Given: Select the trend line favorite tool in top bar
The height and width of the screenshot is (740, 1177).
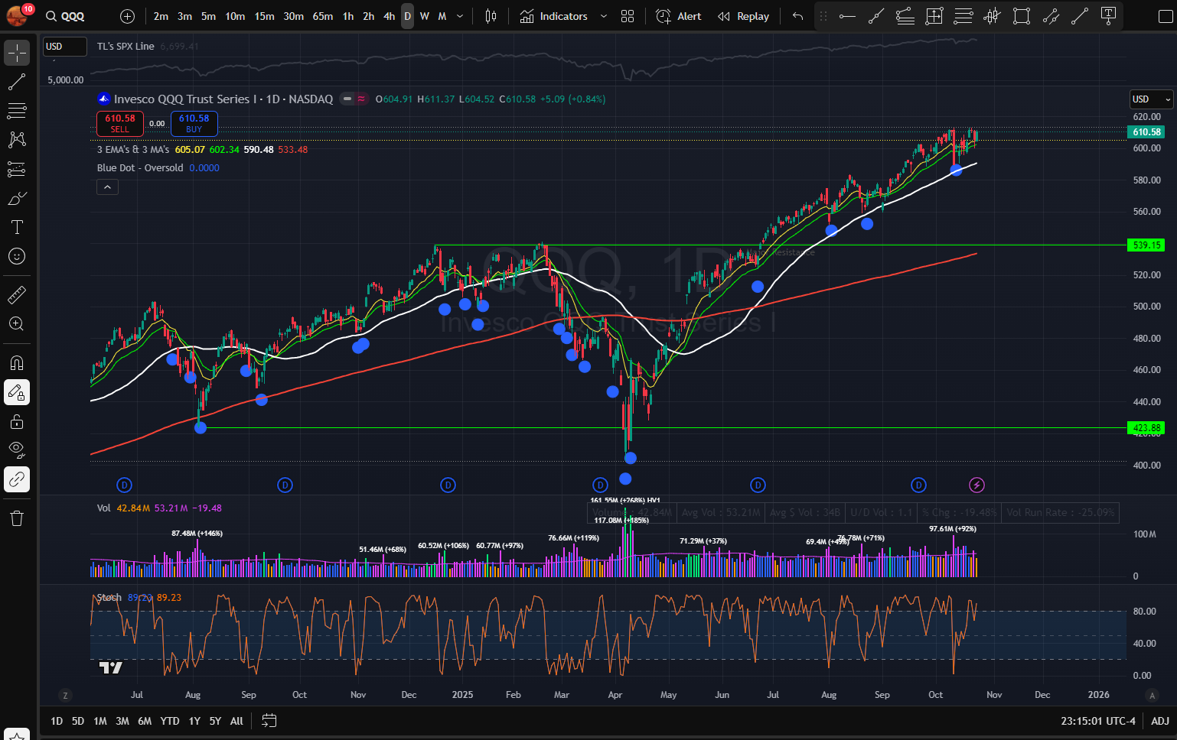Looking at the screenshot, I should tap(876, 16).
